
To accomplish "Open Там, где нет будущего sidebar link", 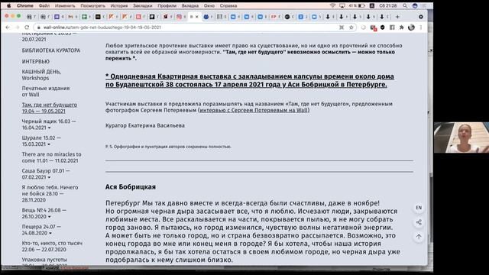I will (x=49, y=108).
